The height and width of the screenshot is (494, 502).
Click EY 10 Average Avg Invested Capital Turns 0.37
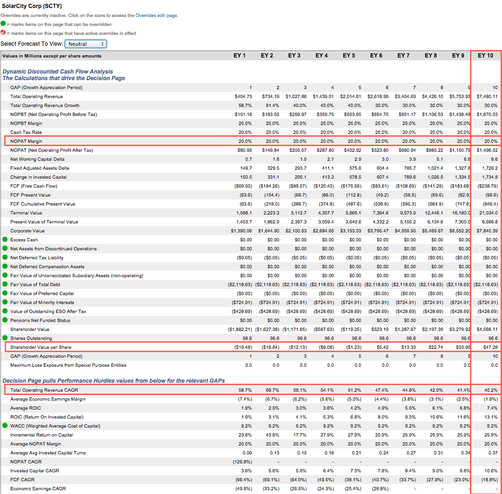(x=493, y=453)
